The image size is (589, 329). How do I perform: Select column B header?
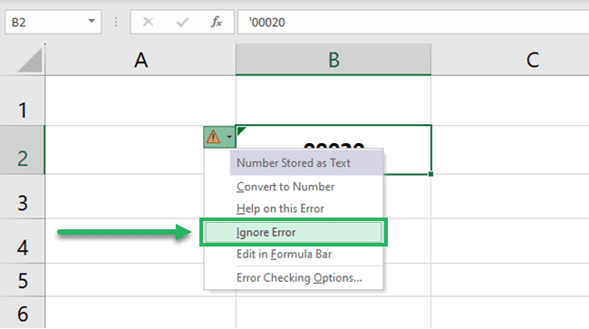pyautogui.click(x=333, y=60)
